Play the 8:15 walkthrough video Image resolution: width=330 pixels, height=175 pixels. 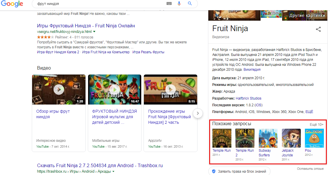(x=170, y=89)
